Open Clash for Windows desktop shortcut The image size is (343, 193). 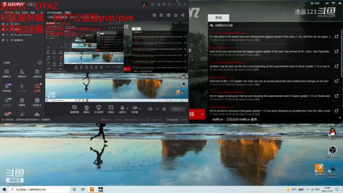[x=333, y=172]
